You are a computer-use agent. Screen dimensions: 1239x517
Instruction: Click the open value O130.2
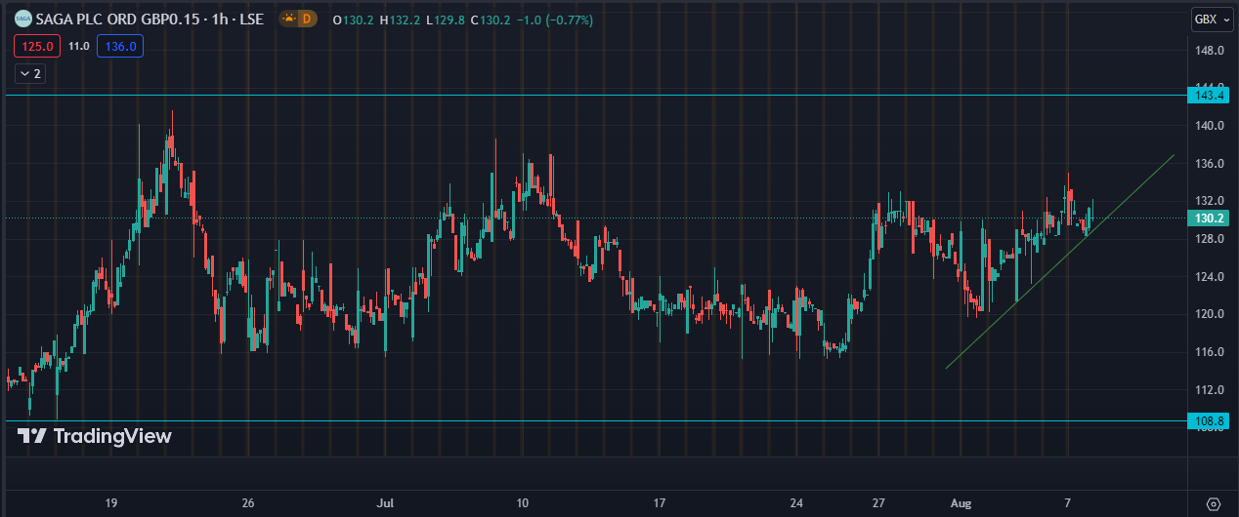354,20
